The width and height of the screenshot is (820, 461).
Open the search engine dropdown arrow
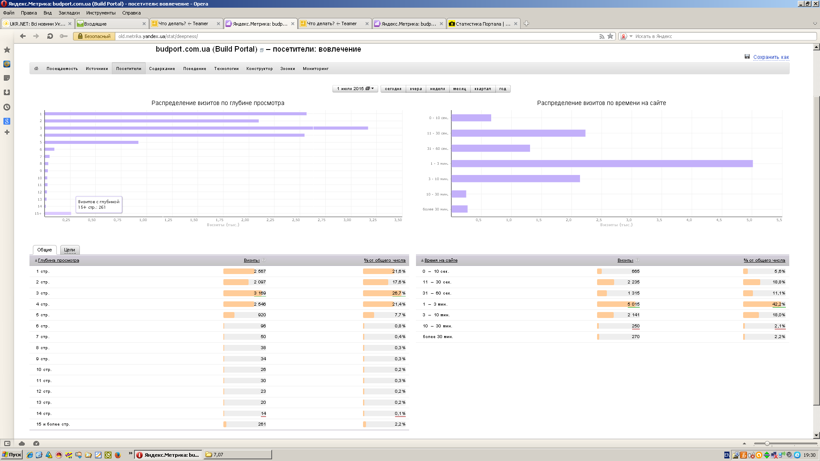click(x=631, y=36)
